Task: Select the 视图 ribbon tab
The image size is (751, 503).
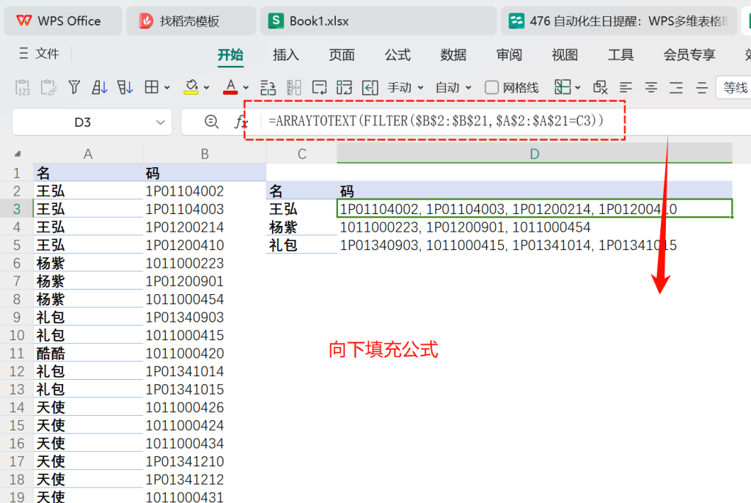Action: tap(565, 54)
